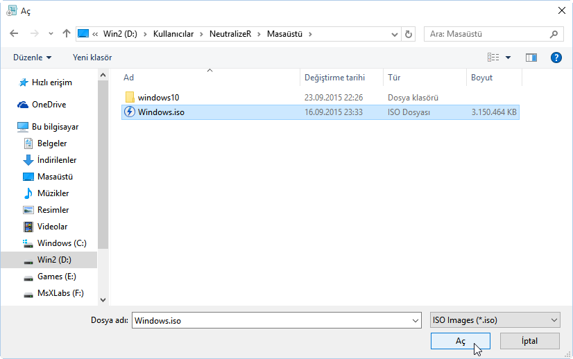This screenshot has width=573, height=359.
Task: Expand chevron after Kullanıcılar in path
Action: 201,34
